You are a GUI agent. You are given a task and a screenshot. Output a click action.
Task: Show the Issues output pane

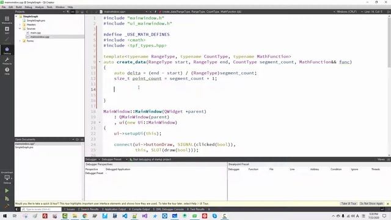[x=69, y=209]
